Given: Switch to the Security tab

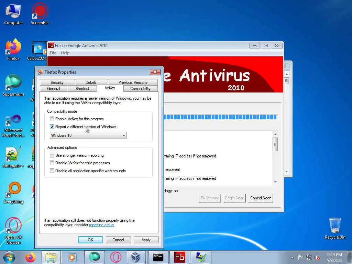Looking at the screenshot, I should tap(57, 82).
